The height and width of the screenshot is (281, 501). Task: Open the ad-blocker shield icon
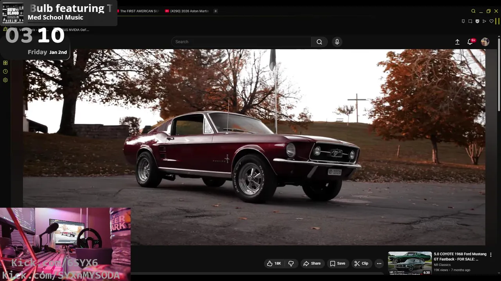[x=477, y=21]
